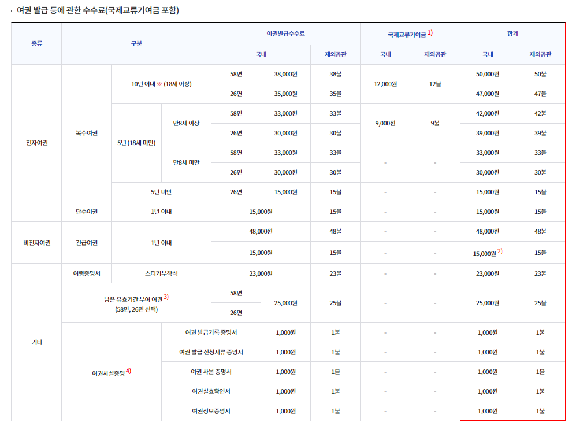Click '국내' subheader under 합계
572x426 pixels.
[488, 54]
